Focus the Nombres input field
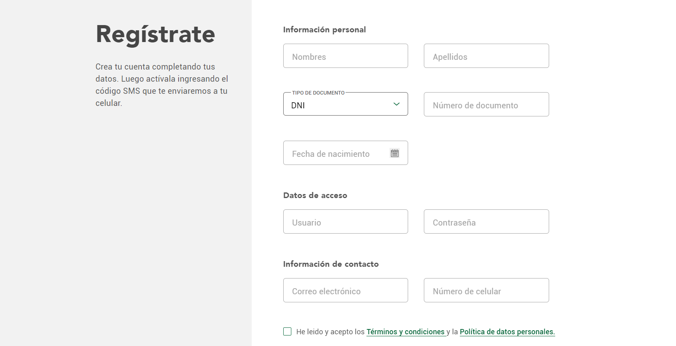 click(x=345, y=56)
